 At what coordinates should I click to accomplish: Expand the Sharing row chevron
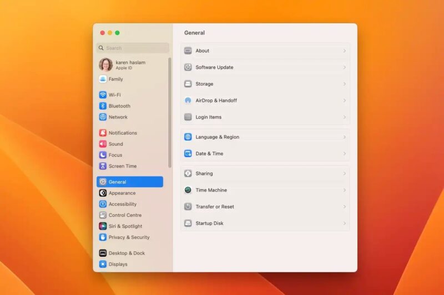pos(344,174)
